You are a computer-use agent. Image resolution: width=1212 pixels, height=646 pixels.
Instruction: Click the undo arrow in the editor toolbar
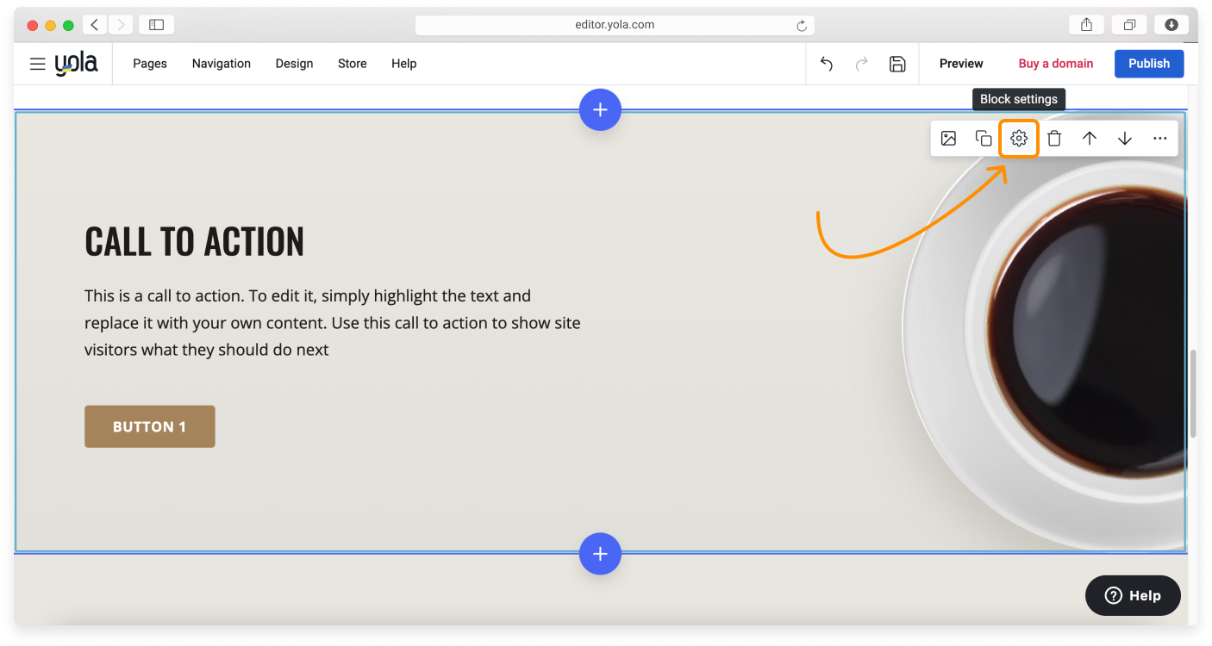[x=826, y=64]
